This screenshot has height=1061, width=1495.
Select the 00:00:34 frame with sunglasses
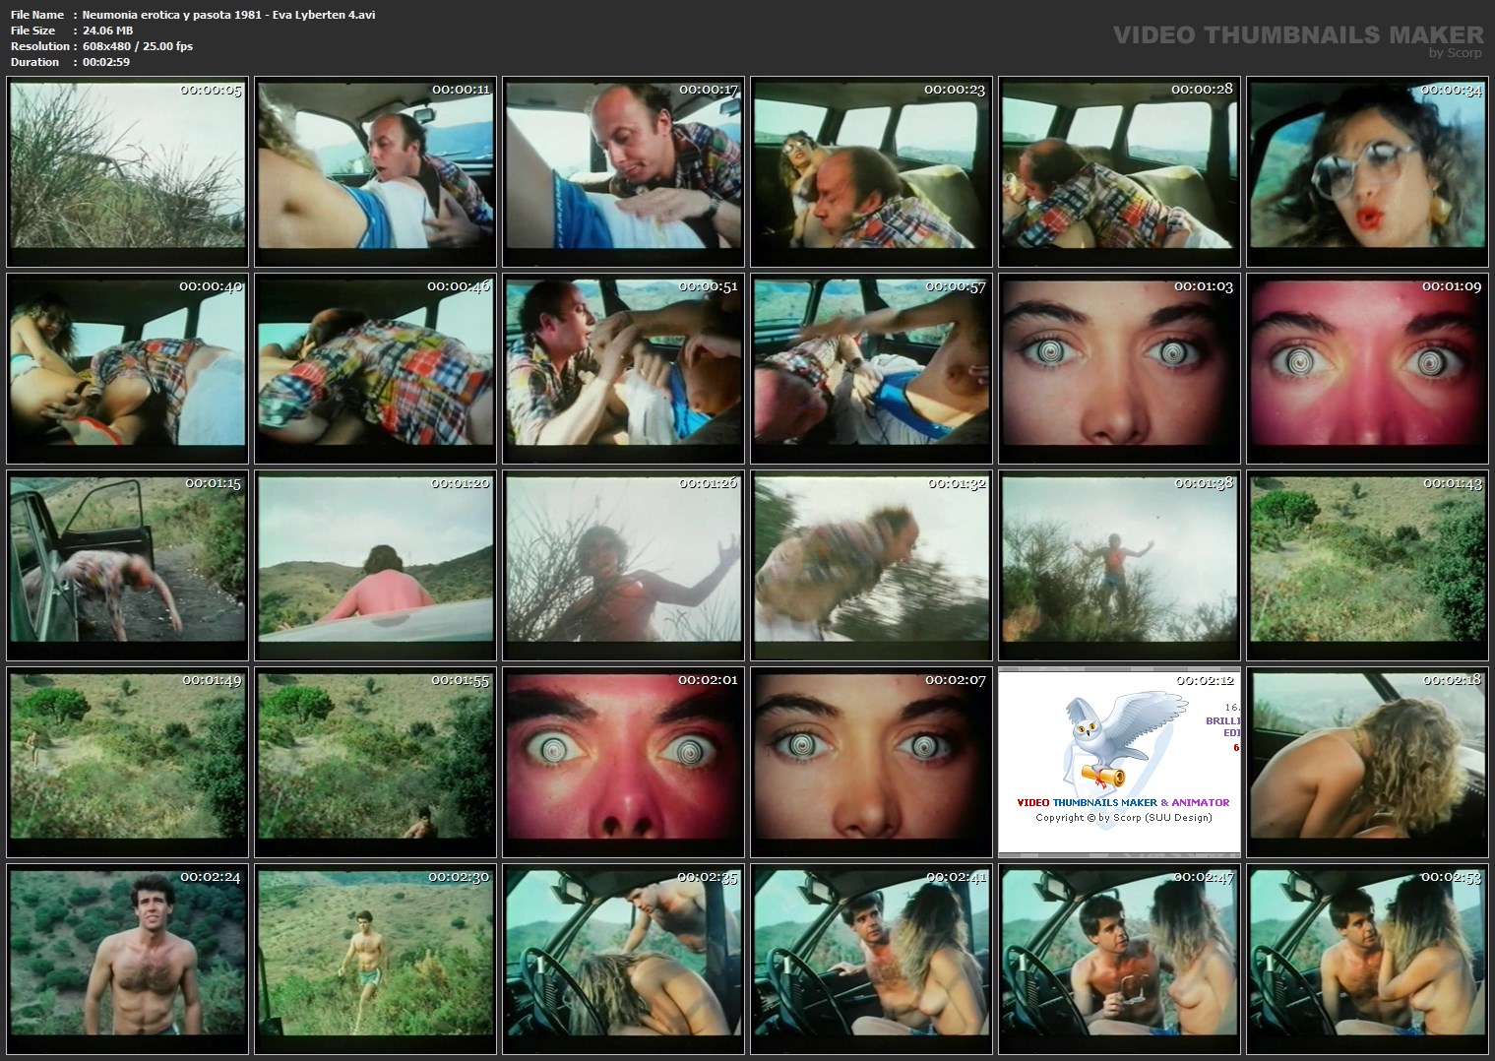1367,172
